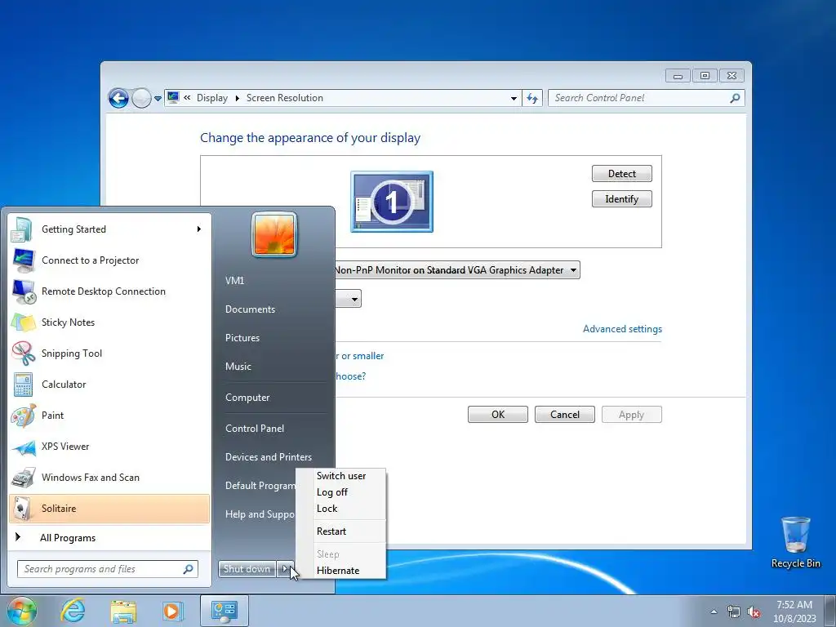
Task: Open the Snipping Tool
Action: tap(109, 353)
